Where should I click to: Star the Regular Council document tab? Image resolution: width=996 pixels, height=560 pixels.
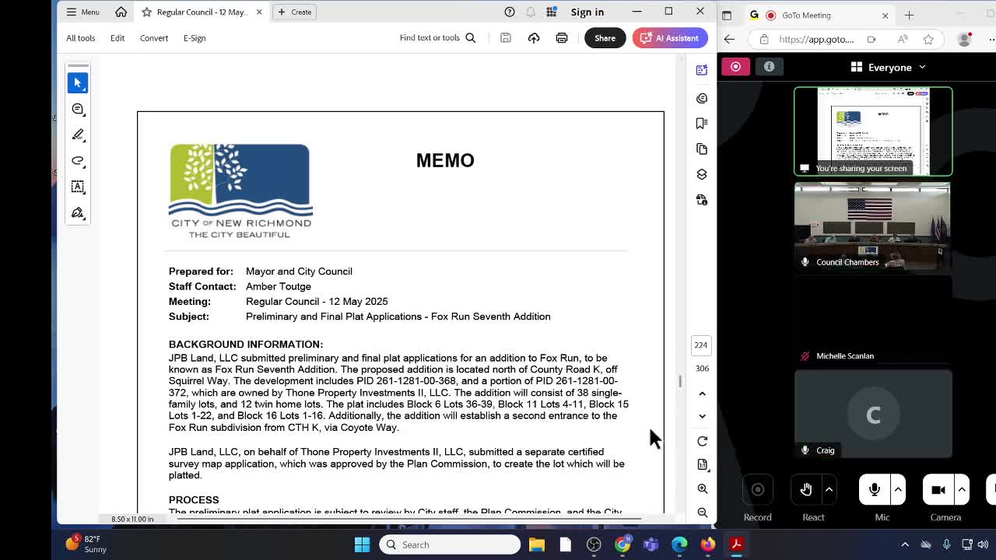(146, 12)
